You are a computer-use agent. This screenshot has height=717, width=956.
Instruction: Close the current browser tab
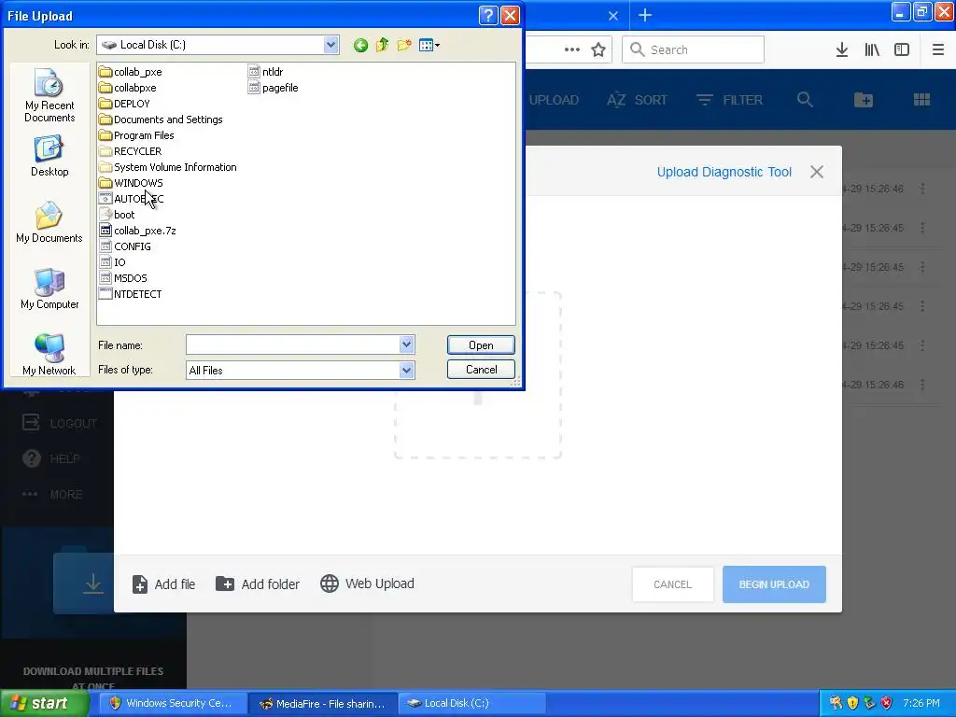click(613, 16)
